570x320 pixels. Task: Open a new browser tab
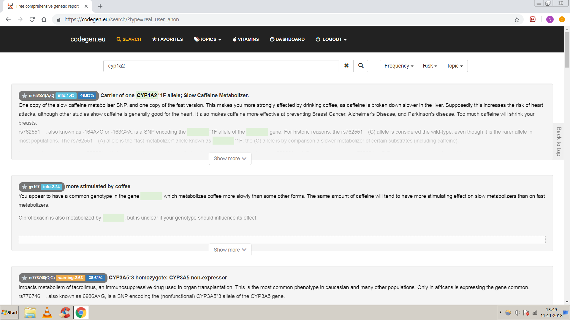pos(100,6)
